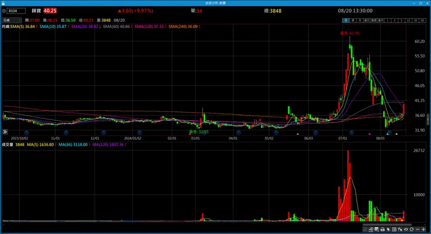431x234 pixels.
Task: Click the 26732 volume axis label
Action: [419, 151]
